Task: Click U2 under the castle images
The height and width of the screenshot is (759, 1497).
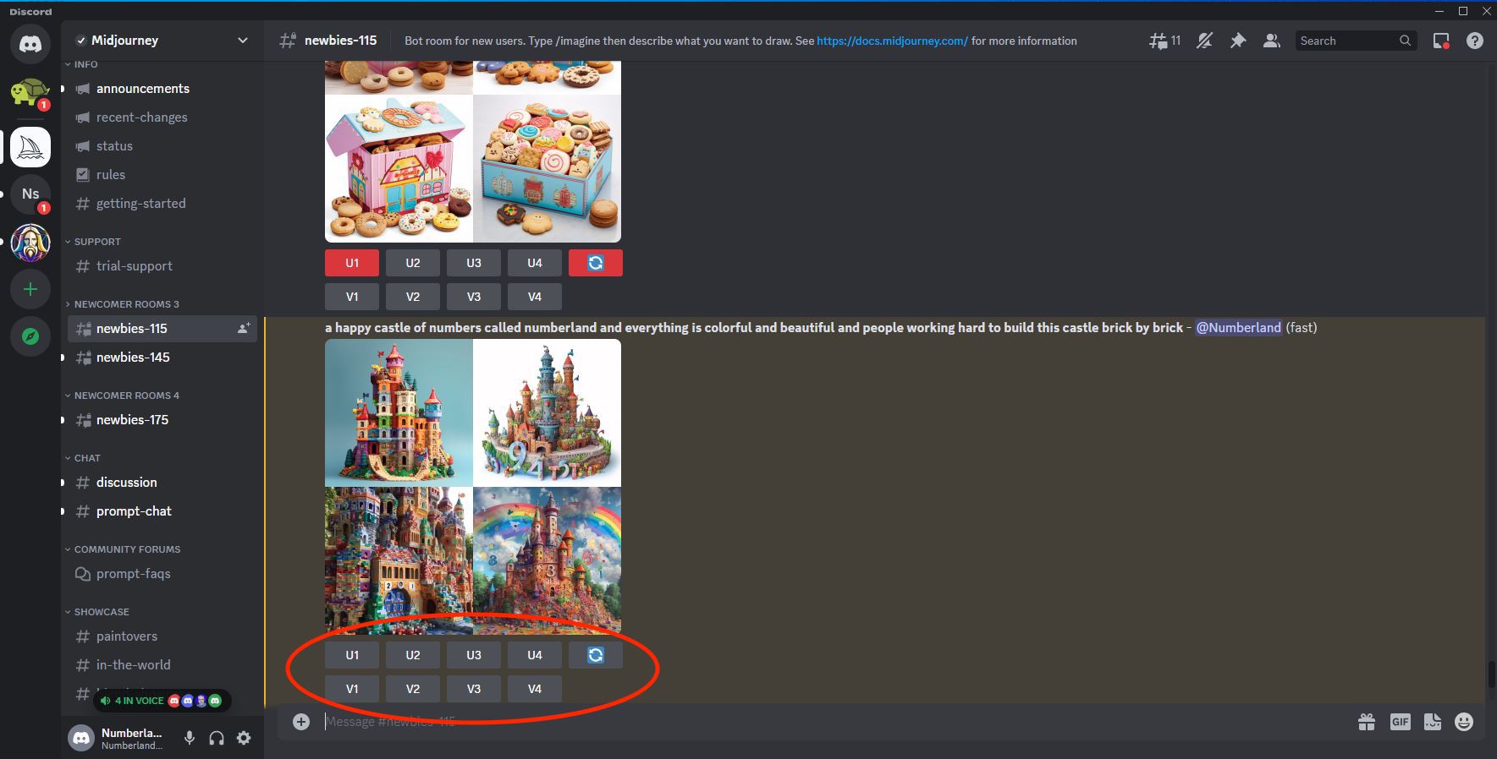Action: coord(413,655)
